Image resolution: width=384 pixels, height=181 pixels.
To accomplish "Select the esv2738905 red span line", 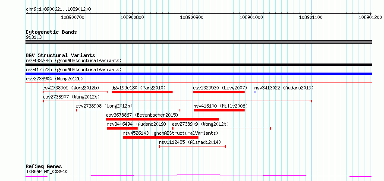I will point(76,92).
